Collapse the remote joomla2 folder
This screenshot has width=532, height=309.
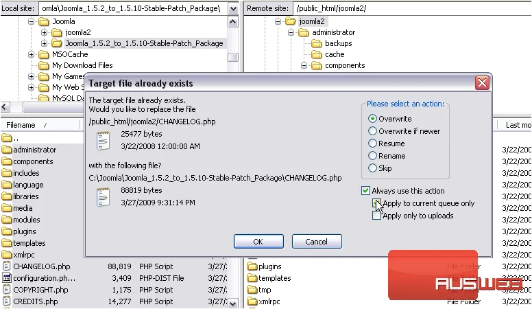tap(278, 21)
